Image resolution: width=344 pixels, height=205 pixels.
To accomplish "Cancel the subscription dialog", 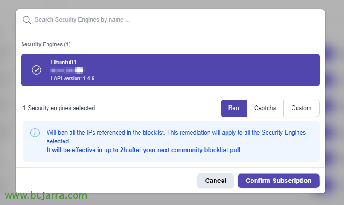I will (216, 181).
